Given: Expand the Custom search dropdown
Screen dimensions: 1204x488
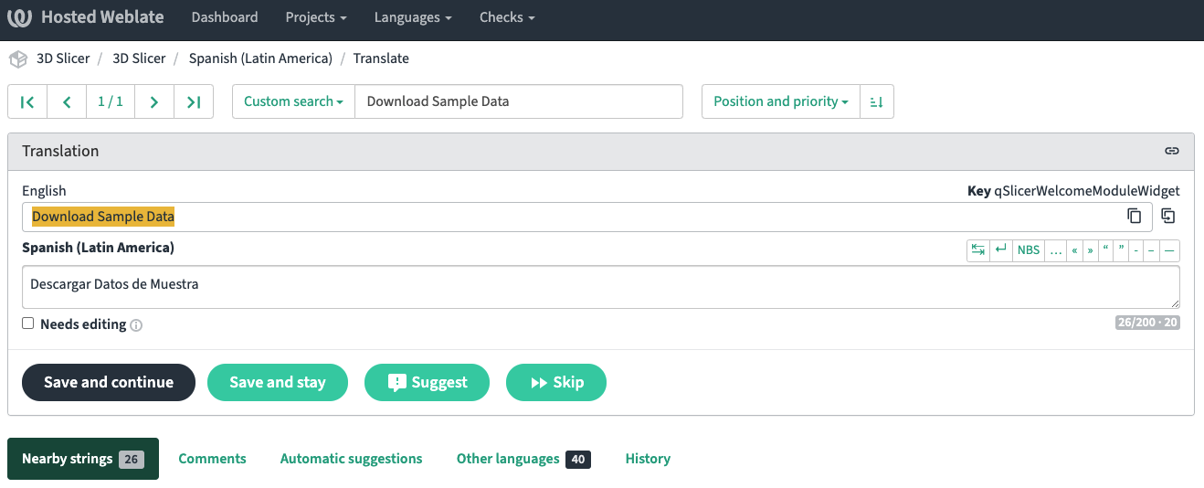Looking at the screenshot, I should click(293, 101).
